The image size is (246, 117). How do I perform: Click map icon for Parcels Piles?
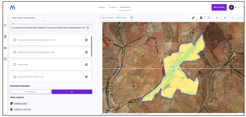86,65
